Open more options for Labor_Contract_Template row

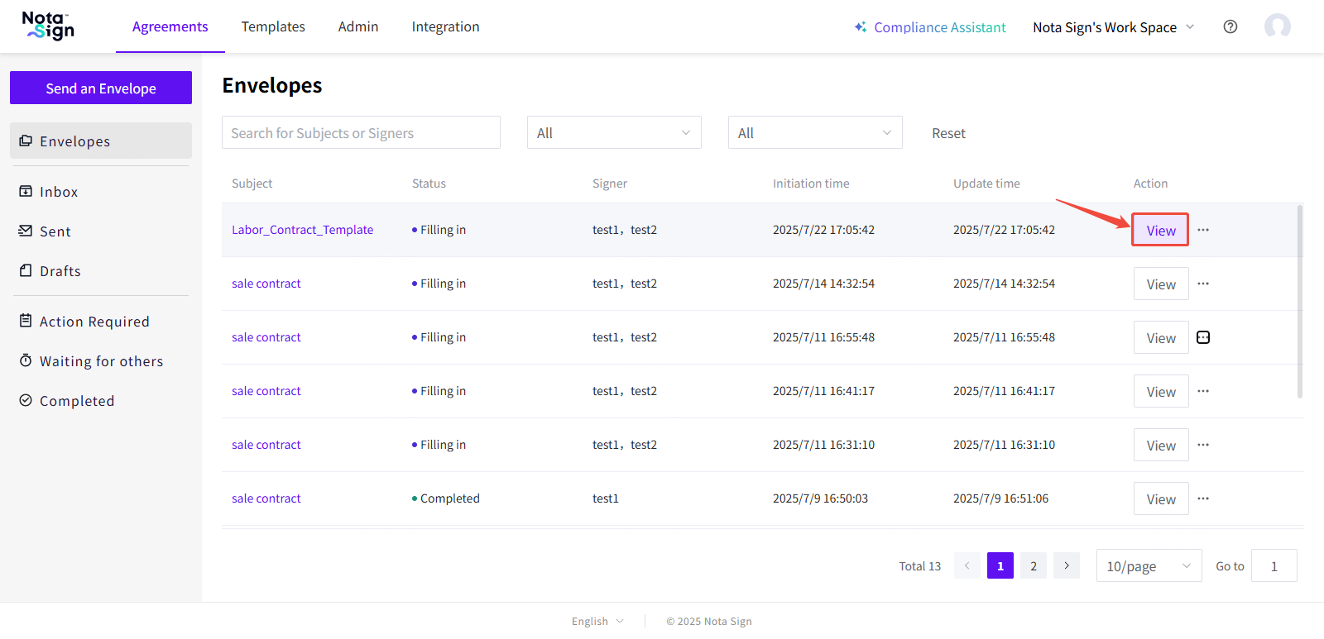[1203, 230]
